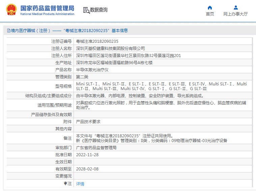Screen dimensions: 256x191
Task: Click the 备注 row label
Action: pyautogui.click(x=67, y=138)
